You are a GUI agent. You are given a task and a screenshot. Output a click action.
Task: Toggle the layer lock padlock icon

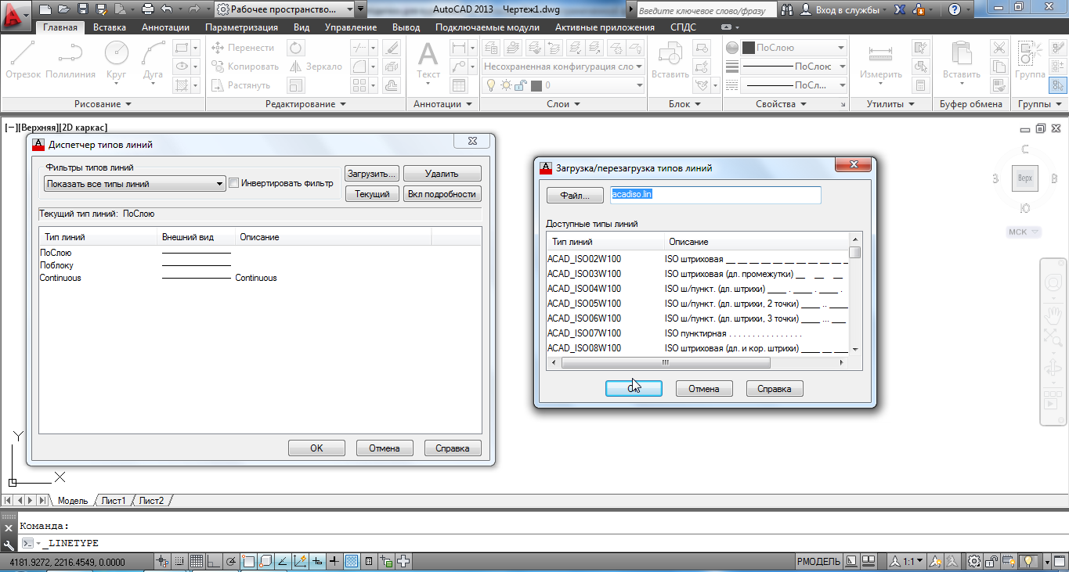(521, 85)
